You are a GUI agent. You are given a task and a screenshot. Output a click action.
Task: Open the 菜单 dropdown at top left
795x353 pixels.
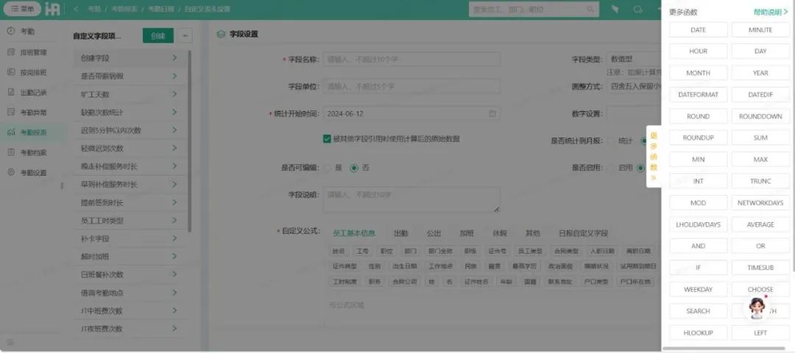click(22, 9)
